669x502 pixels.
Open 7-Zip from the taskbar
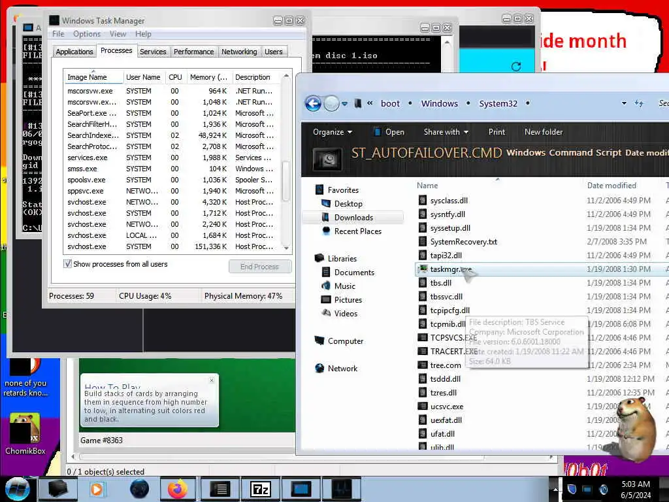point(260,489)
